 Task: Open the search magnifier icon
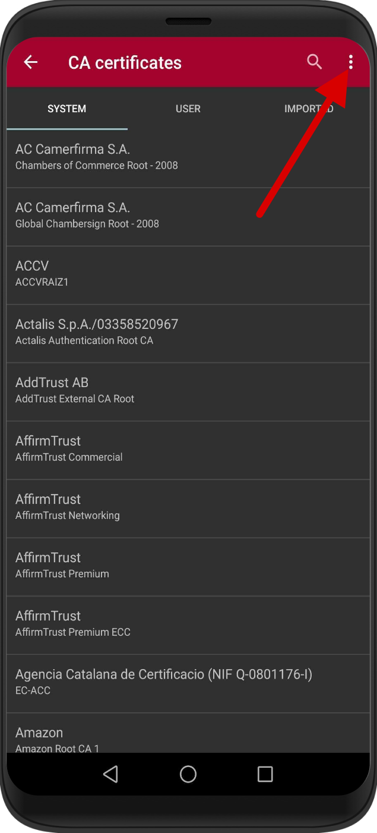[x=314, y=62]
